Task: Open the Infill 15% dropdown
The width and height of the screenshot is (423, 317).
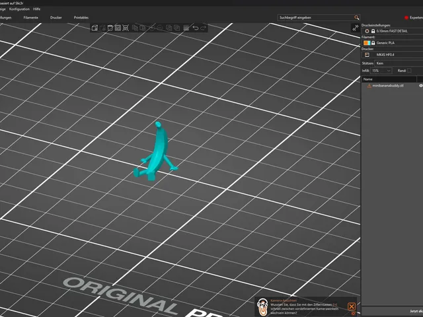Action: pyautogui.click(x=381, y=71)
